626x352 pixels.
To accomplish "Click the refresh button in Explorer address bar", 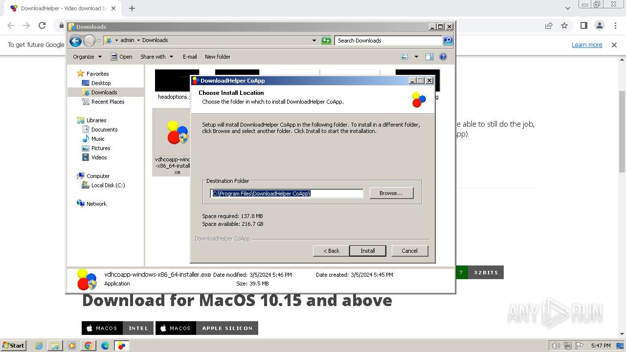I will tap(326, 41).
